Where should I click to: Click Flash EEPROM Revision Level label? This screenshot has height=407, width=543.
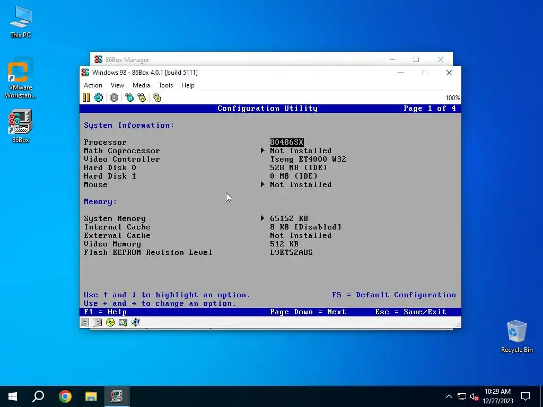(148, 252)
